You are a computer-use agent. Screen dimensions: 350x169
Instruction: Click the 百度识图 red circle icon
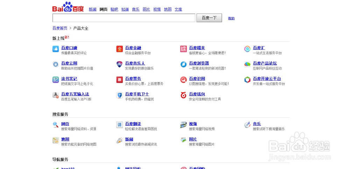(x=183, y=80)
